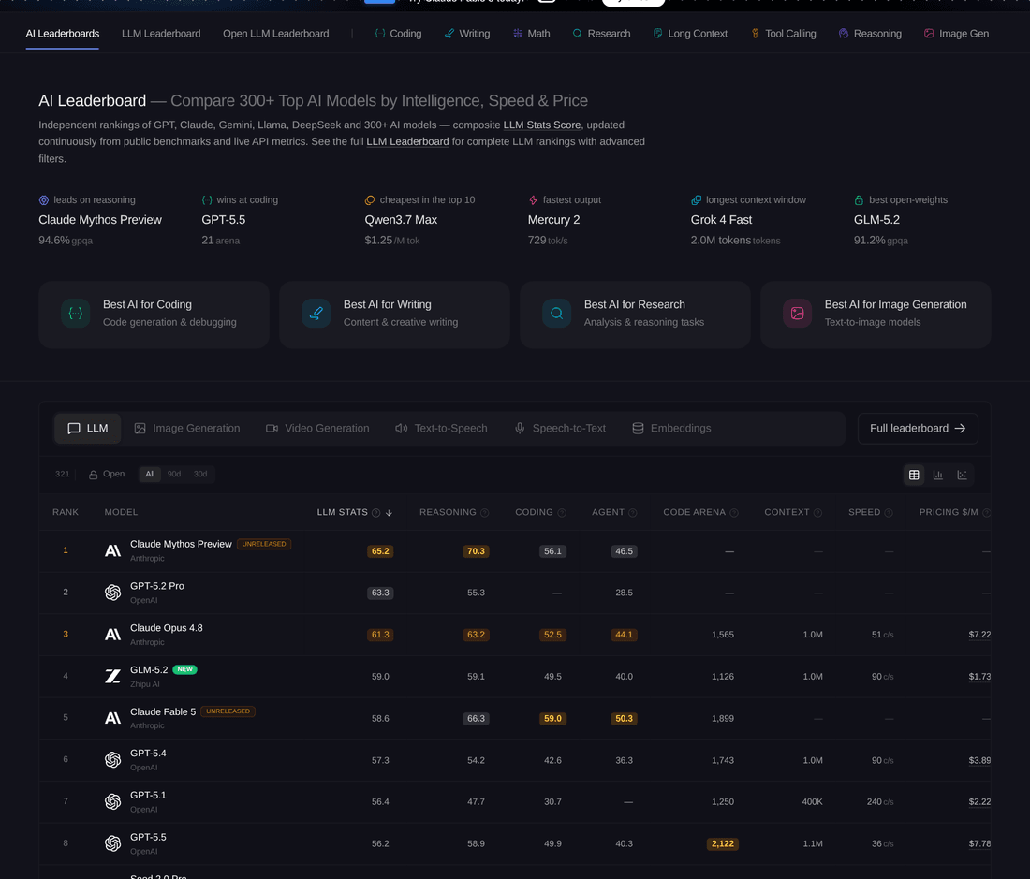Select the 90d time range filter
The image size is (1030, 879).
(x=174, y=474)
